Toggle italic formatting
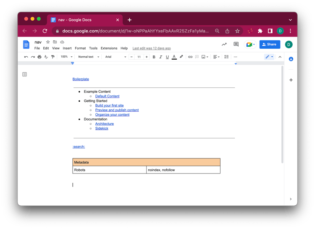 point(160,57)
